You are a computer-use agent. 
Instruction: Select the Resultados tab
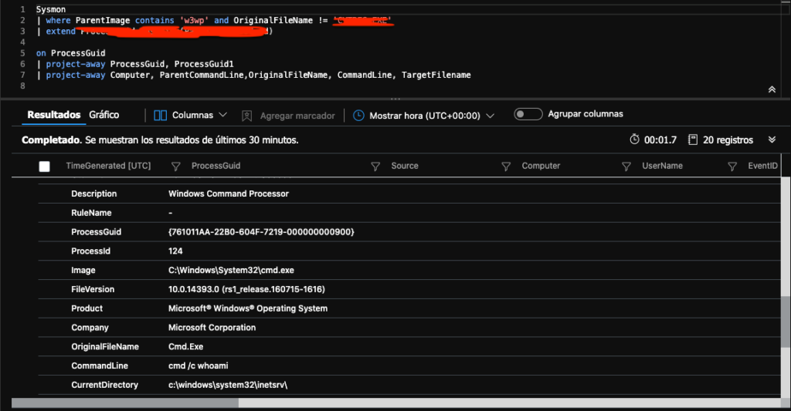(54, 115)
